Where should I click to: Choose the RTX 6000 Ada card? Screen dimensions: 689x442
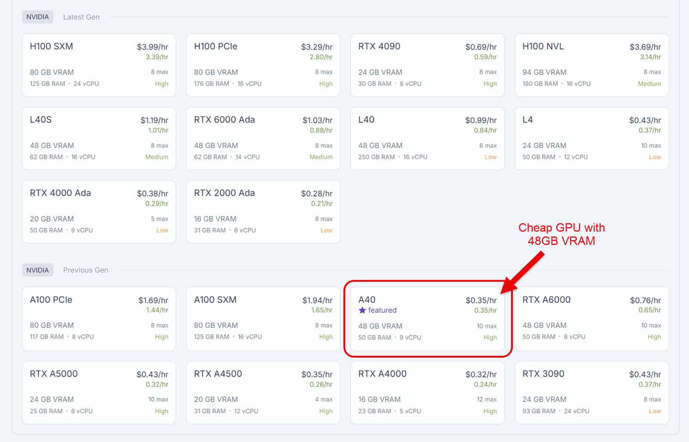(x=263, y=139)
